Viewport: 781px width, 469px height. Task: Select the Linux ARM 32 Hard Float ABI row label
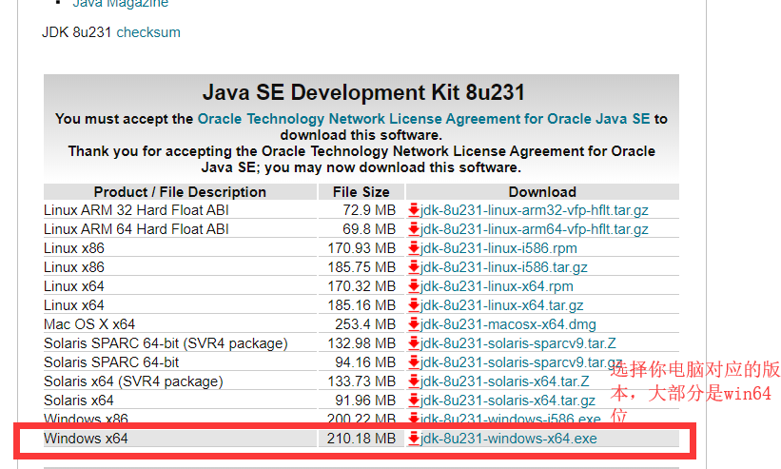click(x=136, y=210)
